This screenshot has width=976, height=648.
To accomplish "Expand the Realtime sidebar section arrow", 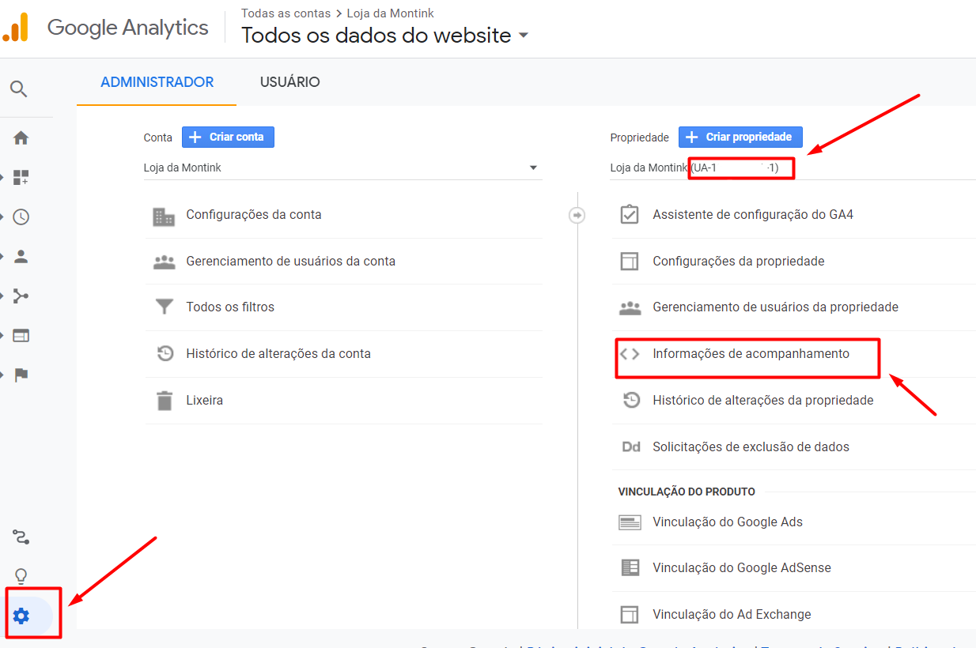I will [3, 217].
